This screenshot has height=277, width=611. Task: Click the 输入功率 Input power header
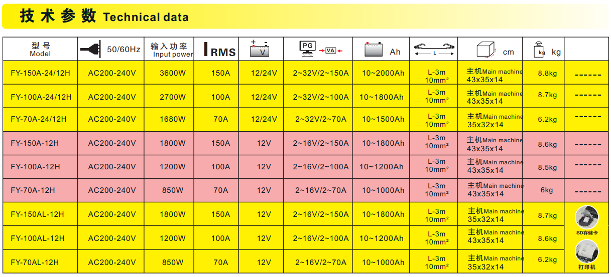pyautogui.click(x=172, y=50)
